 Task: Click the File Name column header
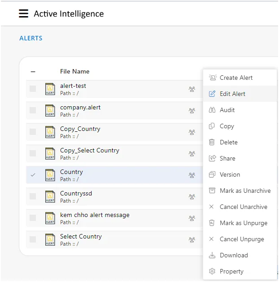pyautogui.click(x=74, y=71)
